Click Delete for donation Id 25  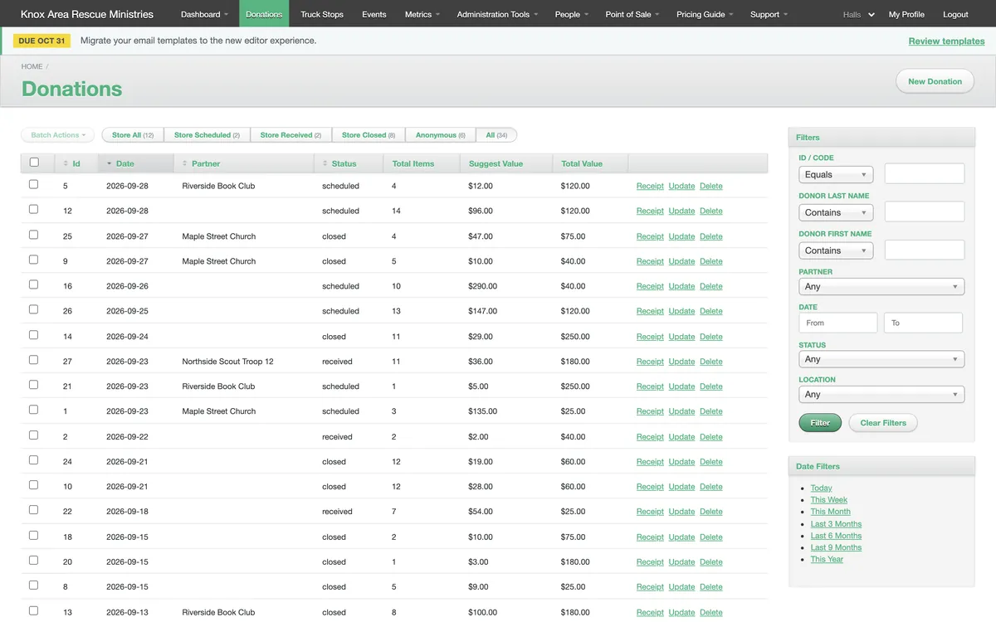coord(711,236)
